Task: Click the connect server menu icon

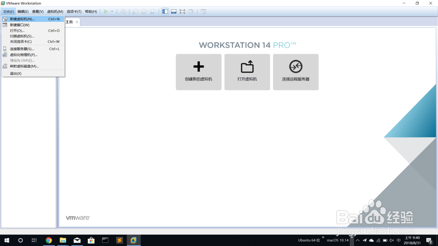Action: (x=5, y=49)
